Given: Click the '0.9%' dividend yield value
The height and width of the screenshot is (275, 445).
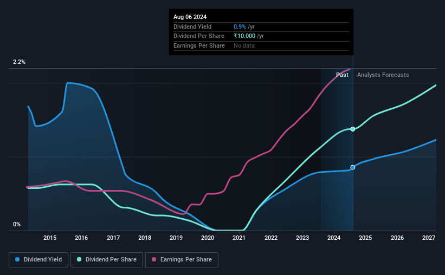Looking at the screenshot, I should click(240, 27).
